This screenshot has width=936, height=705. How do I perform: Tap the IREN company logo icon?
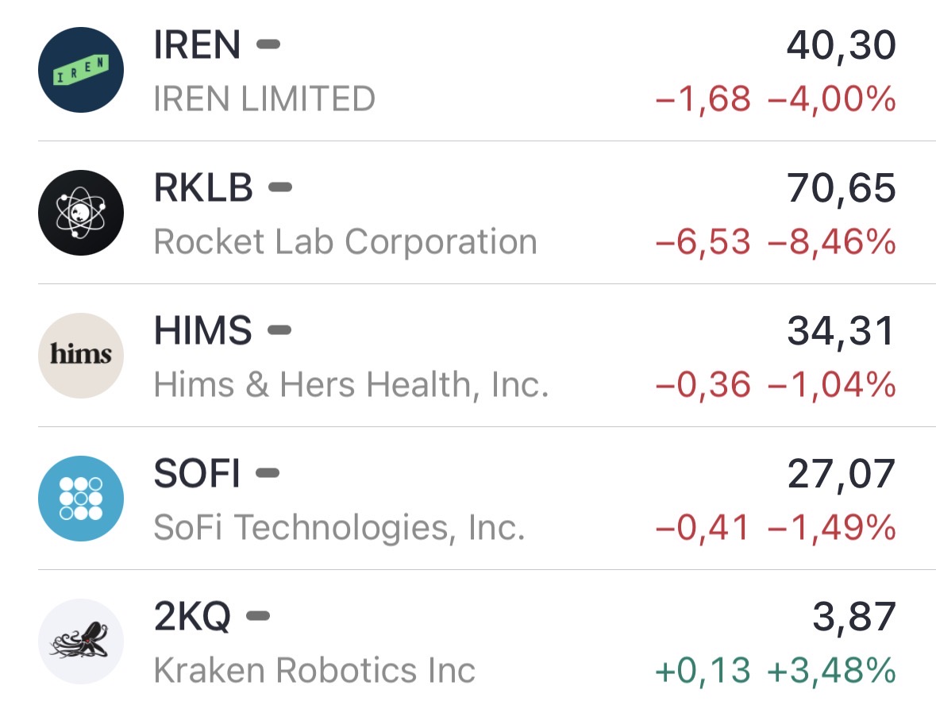coord(81,70)
